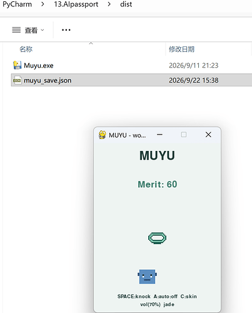Click the MUYU window title icon
This screenshot has width=252, height=313.
tap(102, 135)
